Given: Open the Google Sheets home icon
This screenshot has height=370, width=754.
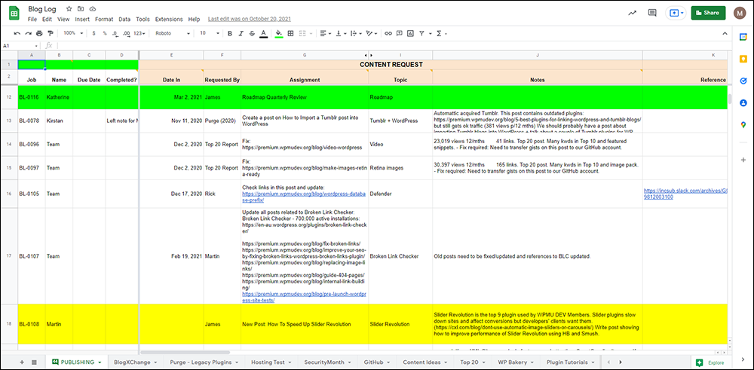Looking at the screenshot, I should 14,14.
